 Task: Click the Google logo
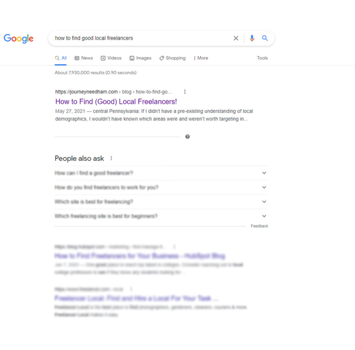coord(19,38)
